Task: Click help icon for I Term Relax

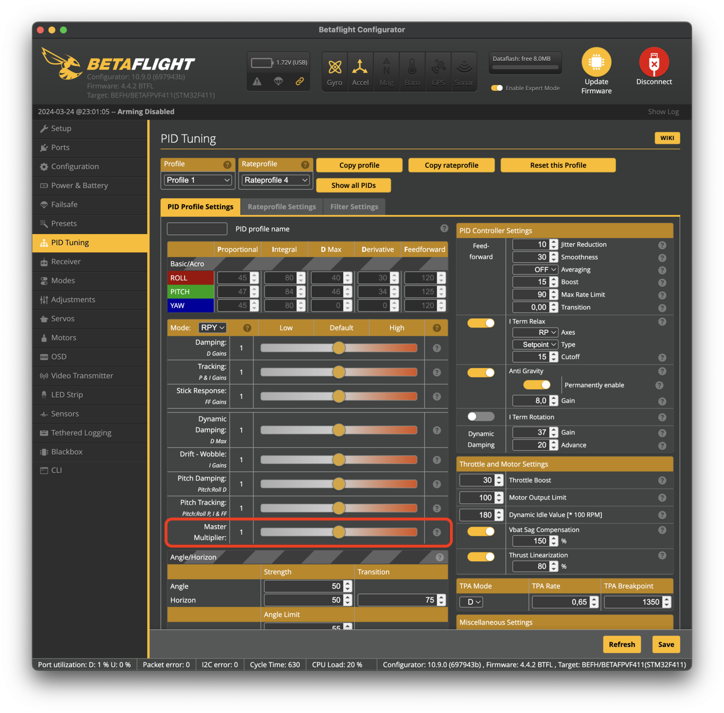Action: 662,322
